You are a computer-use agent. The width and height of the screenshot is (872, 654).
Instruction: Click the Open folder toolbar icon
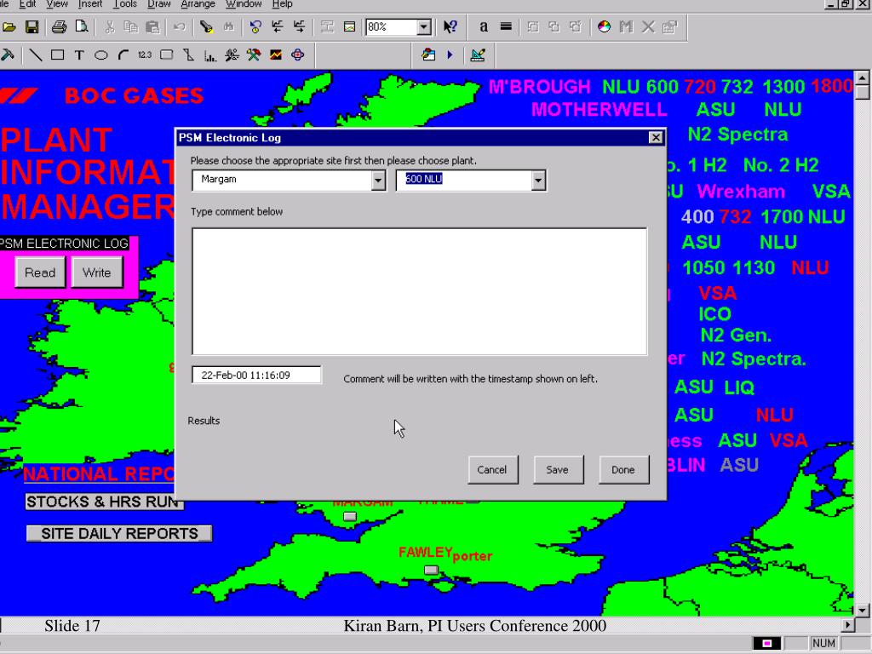(9, 26)
